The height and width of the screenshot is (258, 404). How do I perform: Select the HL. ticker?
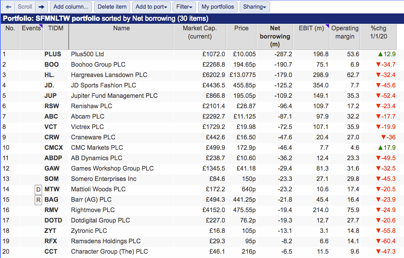[49, 75]
